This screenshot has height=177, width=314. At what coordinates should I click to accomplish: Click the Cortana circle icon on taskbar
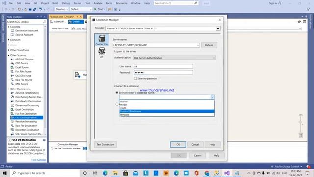85,173
